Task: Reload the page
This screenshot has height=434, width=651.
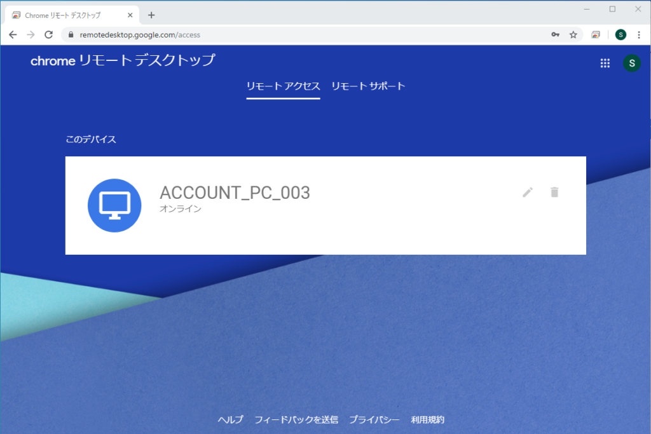Action: [x=48, y=35]
